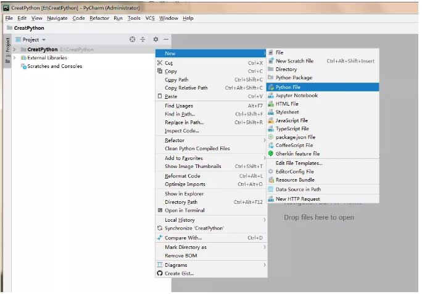
Task: Click the Paste clipboard icon
Action: pos(160,96)
